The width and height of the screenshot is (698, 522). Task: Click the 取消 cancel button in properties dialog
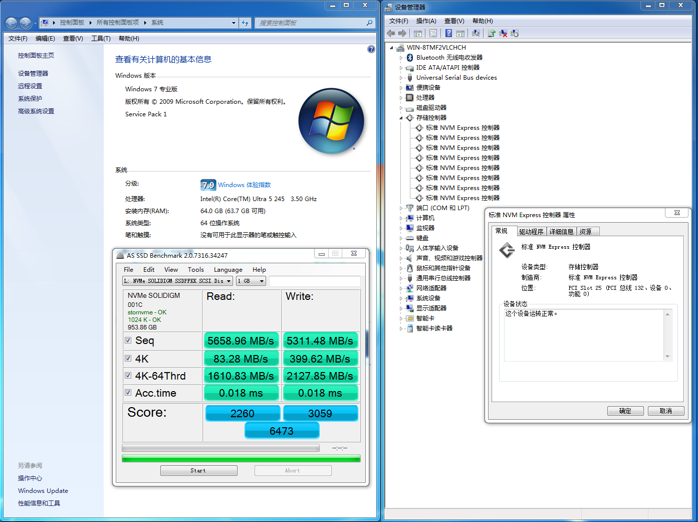pyautogui.click(x=666, y=411)
